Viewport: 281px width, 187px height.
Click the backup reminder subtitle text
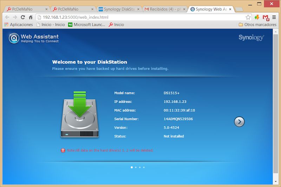110,69
